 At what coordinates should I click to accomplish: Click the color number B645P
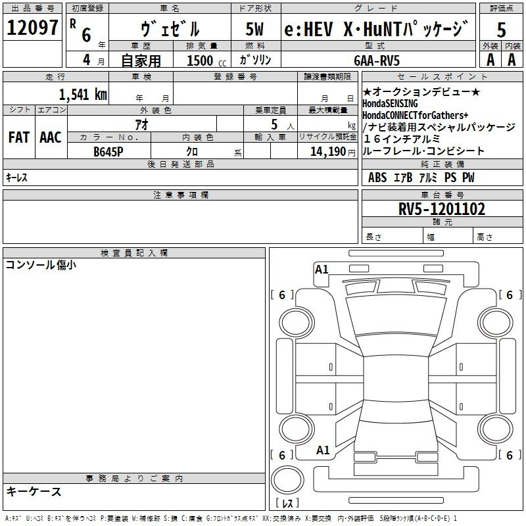(108, 152)
